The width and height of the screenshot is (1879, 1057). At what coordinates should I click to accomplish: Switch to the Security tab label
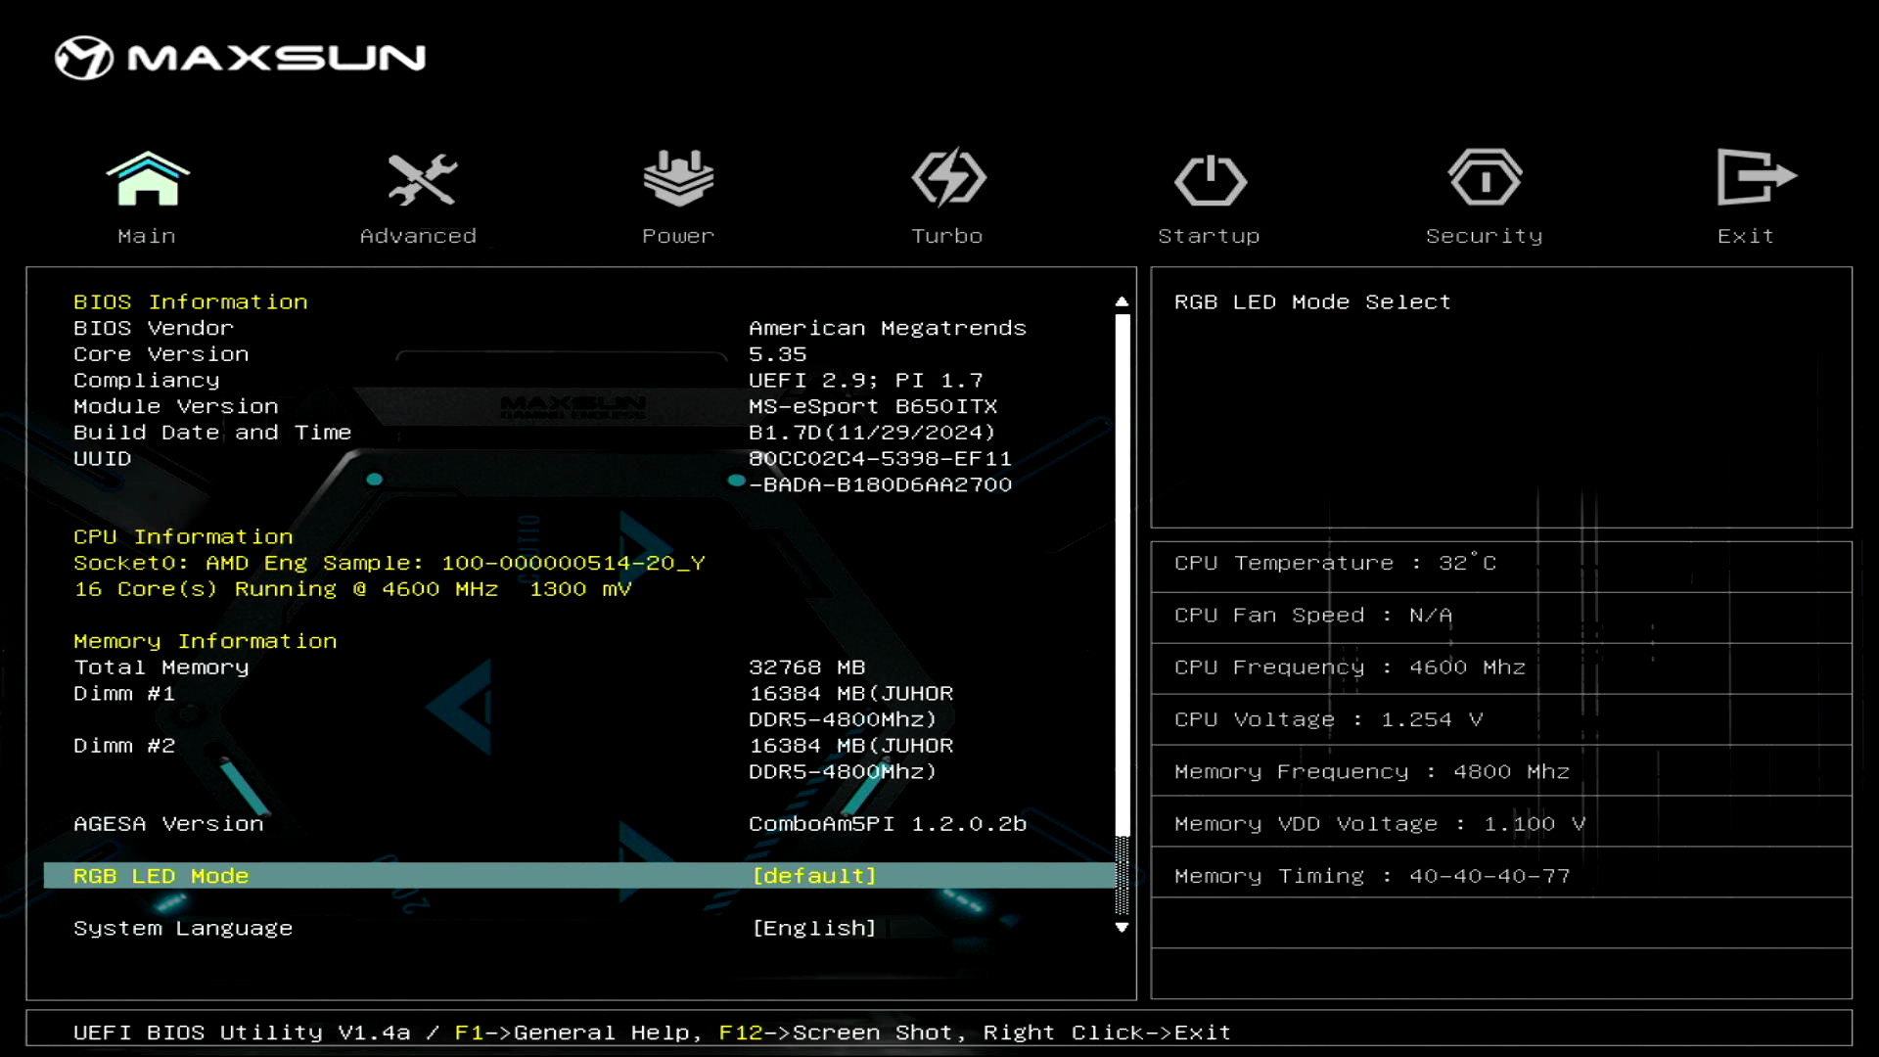tap(1484, 236)
